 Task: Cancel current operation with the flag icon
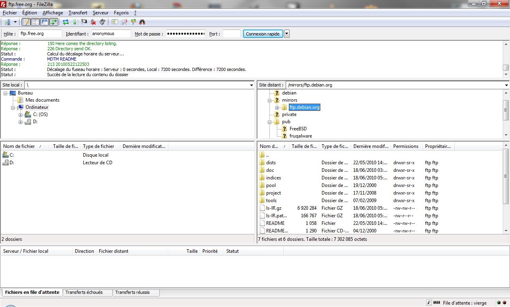point(84,22)
